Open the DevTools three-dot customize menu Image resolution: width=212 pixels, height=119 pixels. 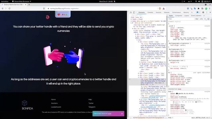tap(207, 13)
